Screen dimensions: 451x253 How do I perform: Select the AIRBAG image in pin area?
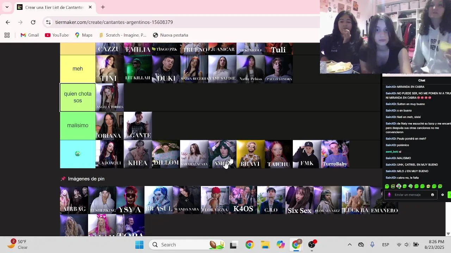pos(74,200)
